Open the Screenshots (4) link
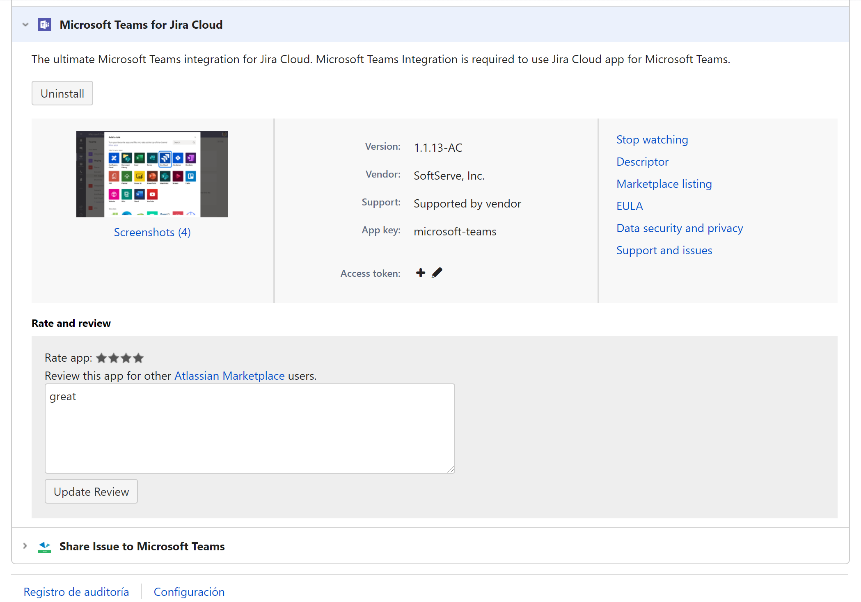The width and height of the screenshot is (861, 602). click(152, 232)
